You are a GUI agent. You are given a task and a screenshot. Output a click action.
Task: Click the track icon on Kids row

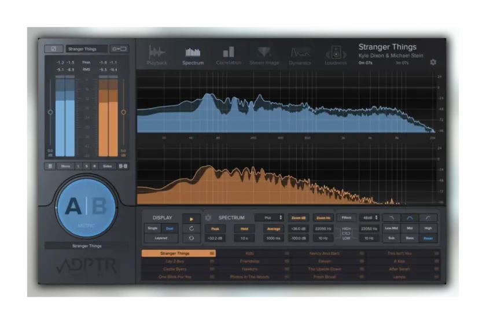coord(287,253)
